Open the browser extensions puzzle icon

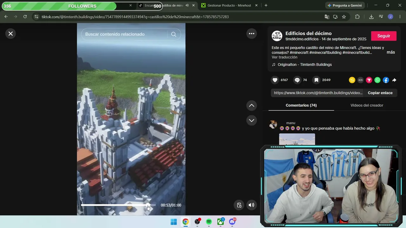357,17
